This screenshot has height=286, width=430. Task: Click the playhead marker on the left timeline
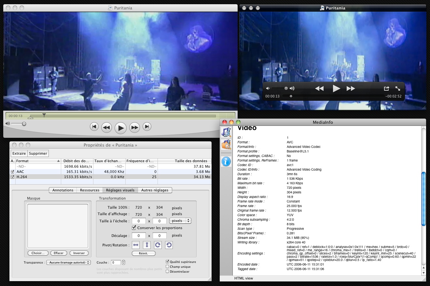(x=44, y=115)
